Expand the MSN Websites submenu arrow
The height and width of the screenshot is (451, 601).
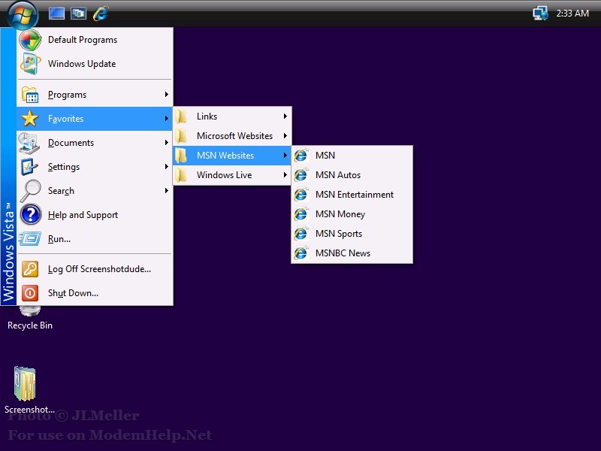click(285, 156)
